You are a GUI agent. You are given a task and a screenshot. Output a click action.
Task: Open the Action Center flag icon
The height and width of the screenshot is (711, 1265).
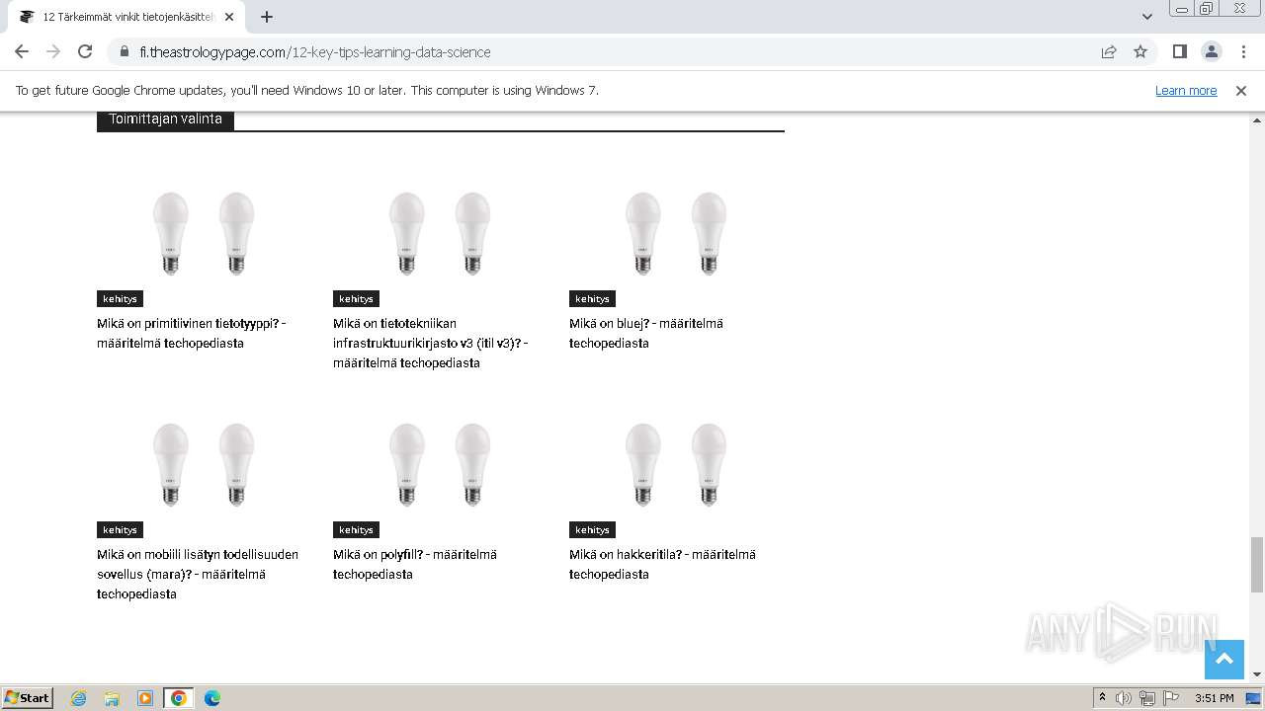tap(1171, 698)
